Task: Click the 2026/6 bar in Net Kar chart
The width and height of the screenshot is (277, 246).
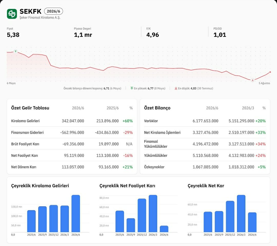Action: pos(252,222)
